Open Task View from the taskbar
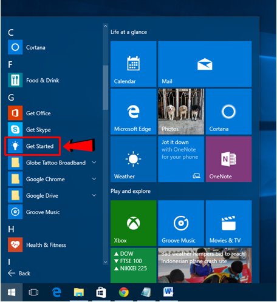 point(33,292)
